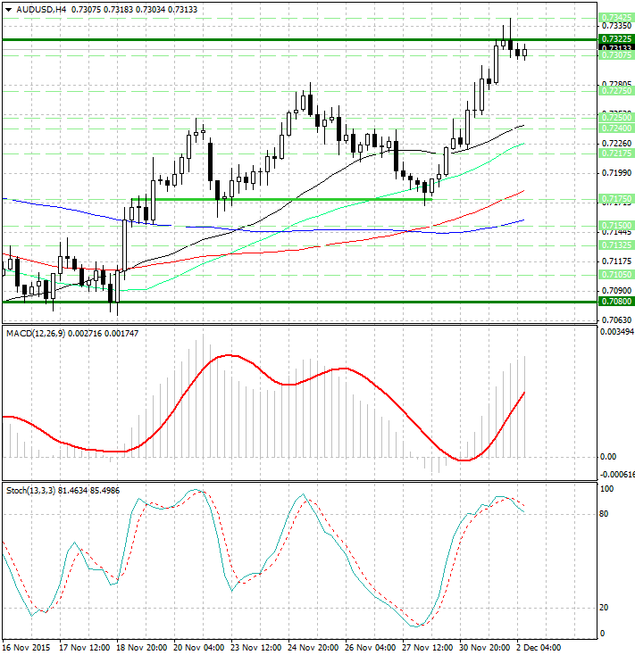Click the 23 Nov 12:00 time label

pyautogui.click(x=255, y=648)
